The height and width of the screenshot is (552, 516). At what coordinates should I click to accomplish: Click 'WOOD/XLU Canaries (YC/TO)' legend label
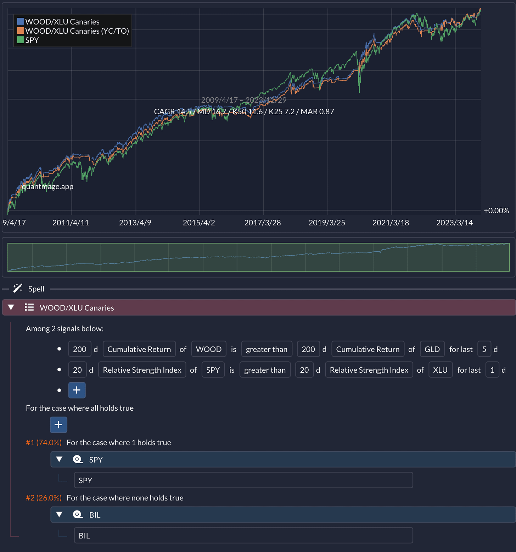(77, 31)
